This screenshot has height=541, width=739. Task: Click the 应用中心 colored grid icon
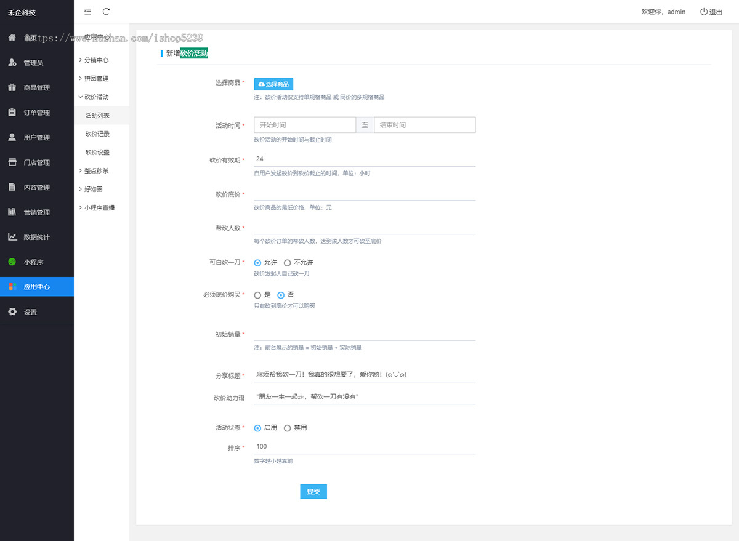[12, 287]
